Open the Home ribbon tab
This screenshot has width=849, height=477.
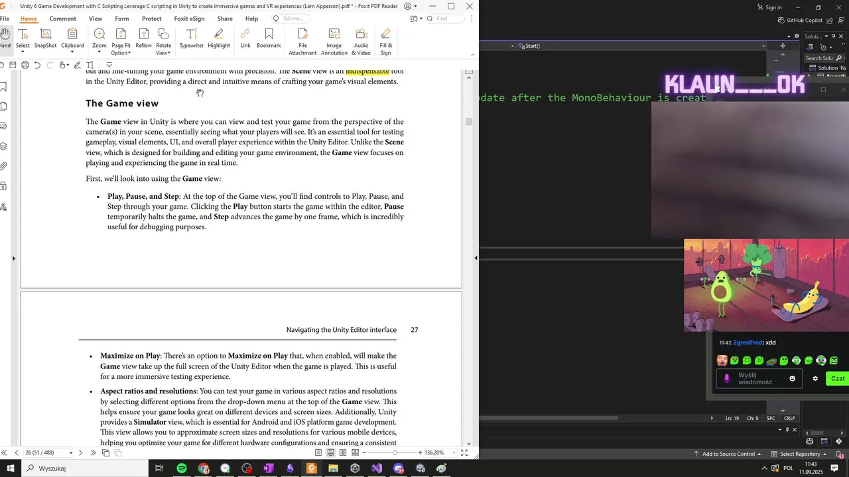29,19
